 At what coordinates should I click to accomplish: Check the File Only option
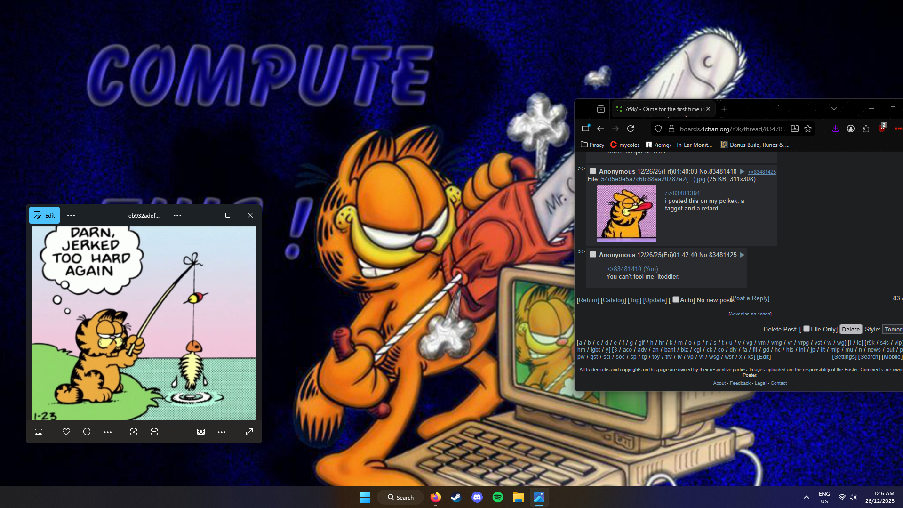click(x=807, y=329)
